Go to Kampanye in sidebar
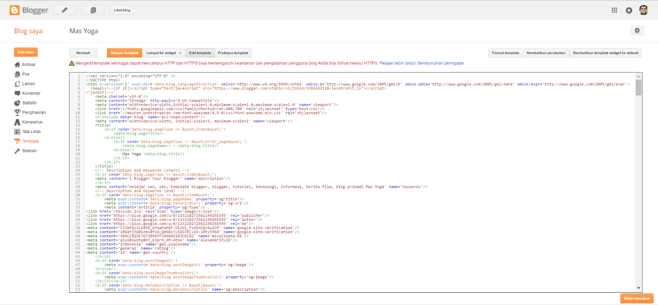Screen dimensions: 658x305 [32, 122]
